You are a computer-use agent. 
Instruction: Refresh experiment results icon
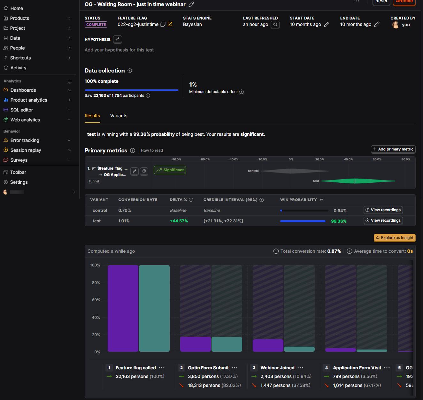(275, 25)
